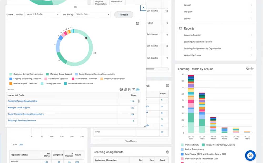Click Introduction to Workday Learning legend swatch
263x163 pixels.
point(203,145)
